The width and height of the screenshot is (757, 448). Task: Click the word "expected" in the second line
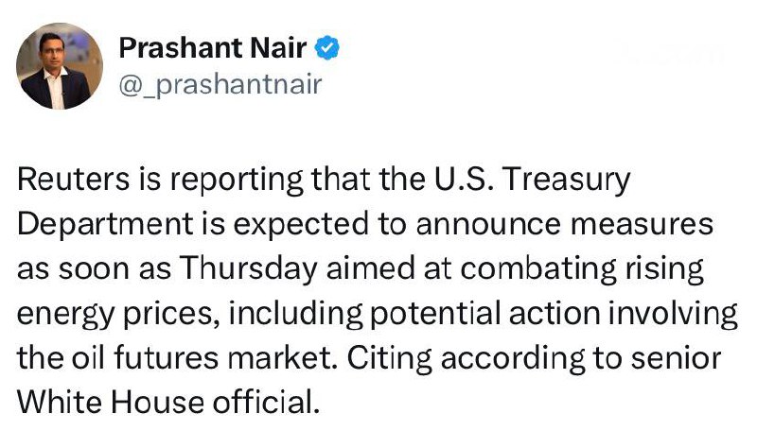[299, 224]
